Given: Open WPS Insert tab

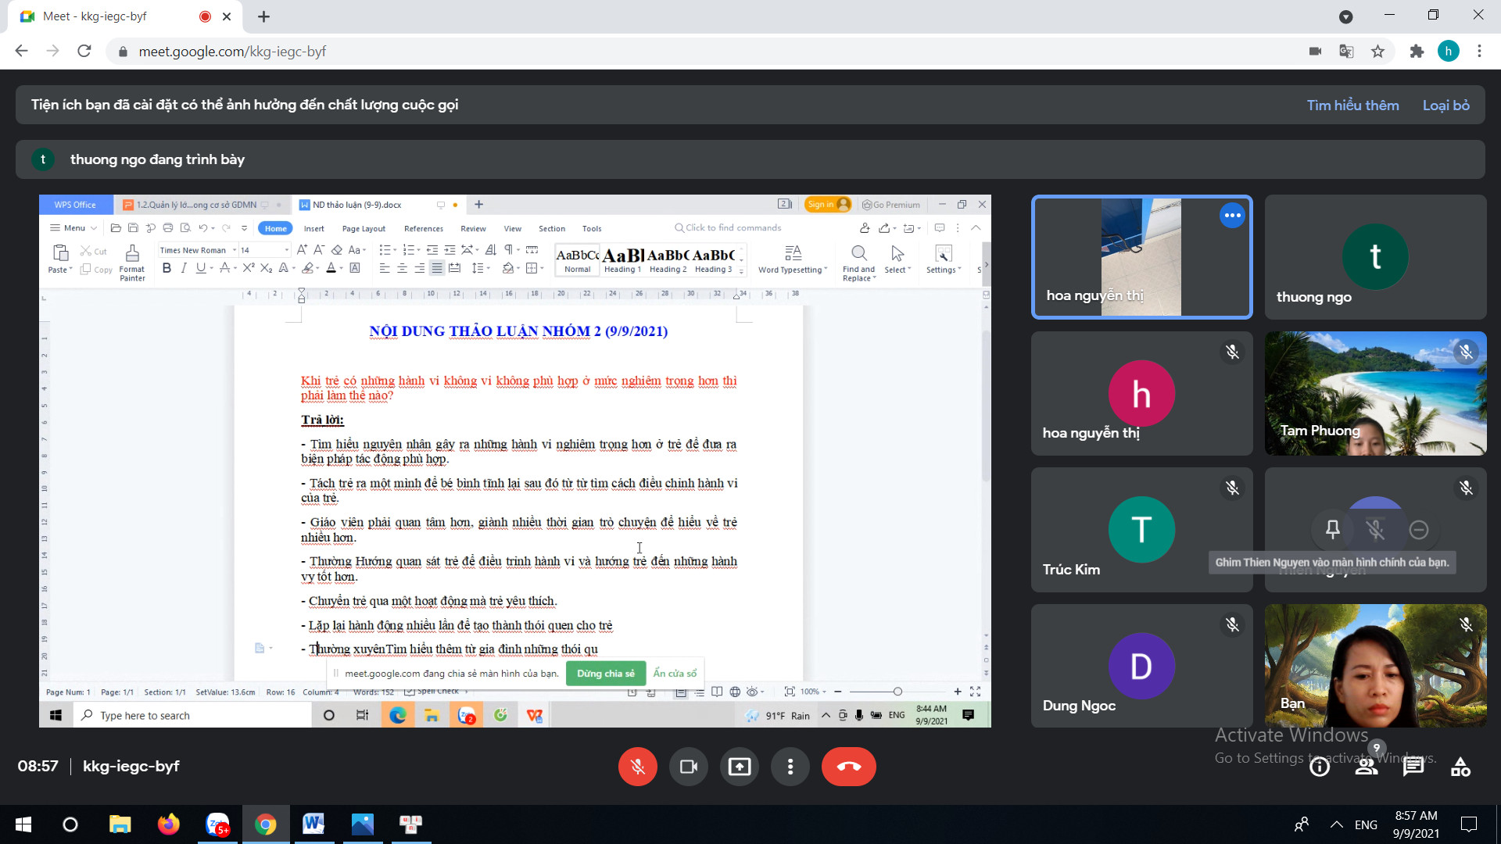Looking at the screenshot, I should tap(313, 228).
